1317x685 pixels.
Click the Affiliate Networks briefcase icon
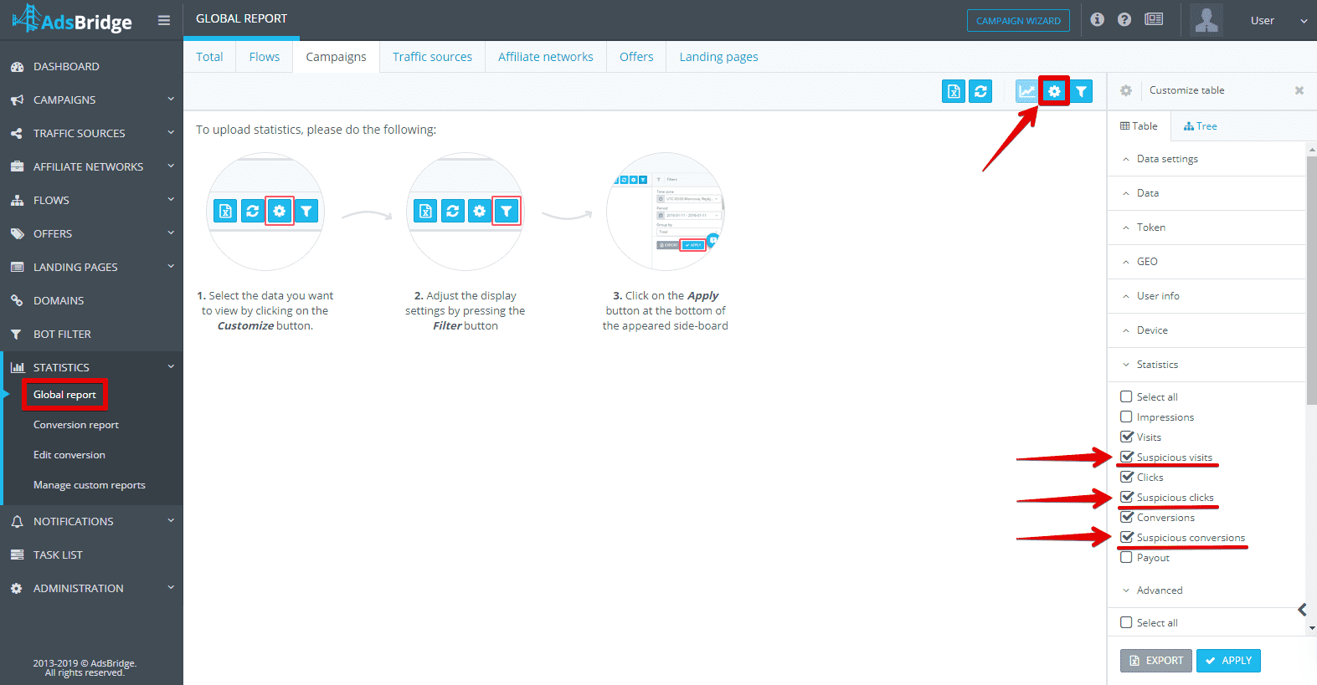tap(17, 166)
